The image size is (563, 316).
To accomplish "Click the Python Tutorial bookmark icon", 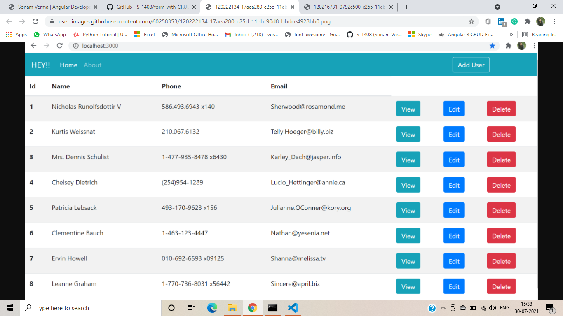I will tap(76, 35).
